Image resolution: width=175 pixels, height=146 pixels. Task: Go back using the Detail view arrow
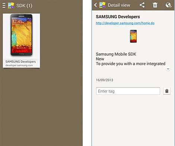click(x=95, y=5)
